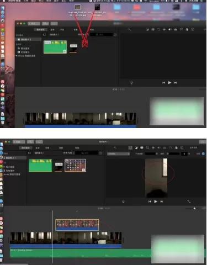The height and width of the screenshot is (265, 207).
Task: Enter fullscreen playback using arrows icon in lower viewer
Action: [x=189, y=202]
